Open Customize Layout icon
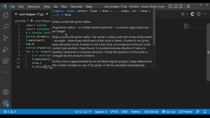 [188, 6]
